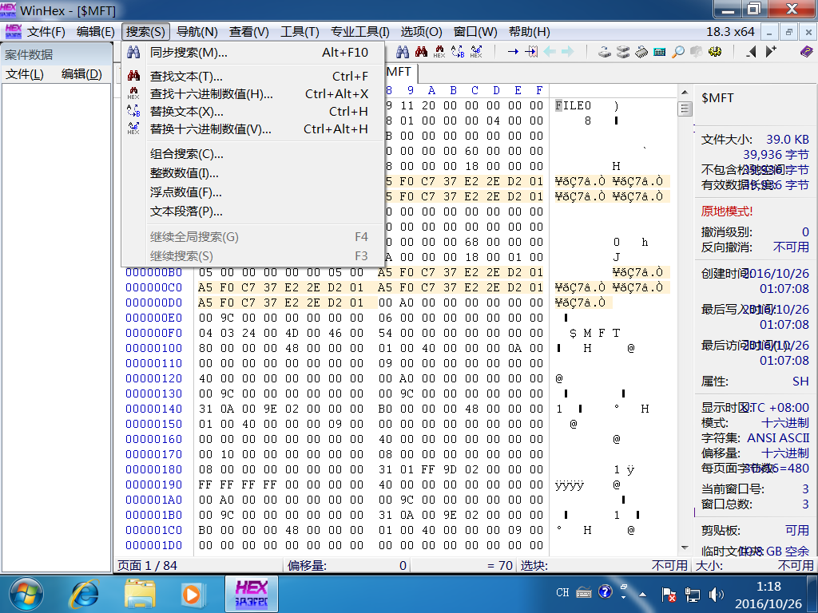Click the CH input language indicator
Image resolution: width=818 pixels, height=613 pixels.
click(562, 592)
